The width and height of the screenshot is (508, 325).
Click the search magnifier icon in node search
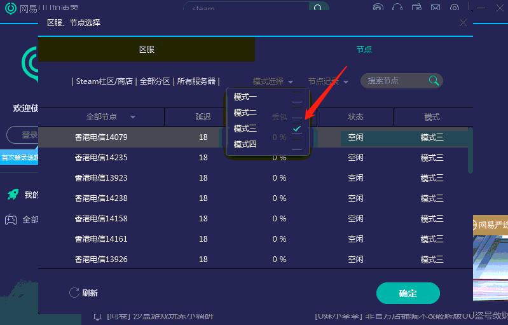coord(434,80)
